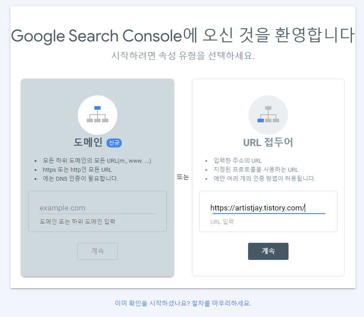
Task: Click the '시작하려면 속성 유형을 선택하세요.' subtitle
Action: point(183,56)
